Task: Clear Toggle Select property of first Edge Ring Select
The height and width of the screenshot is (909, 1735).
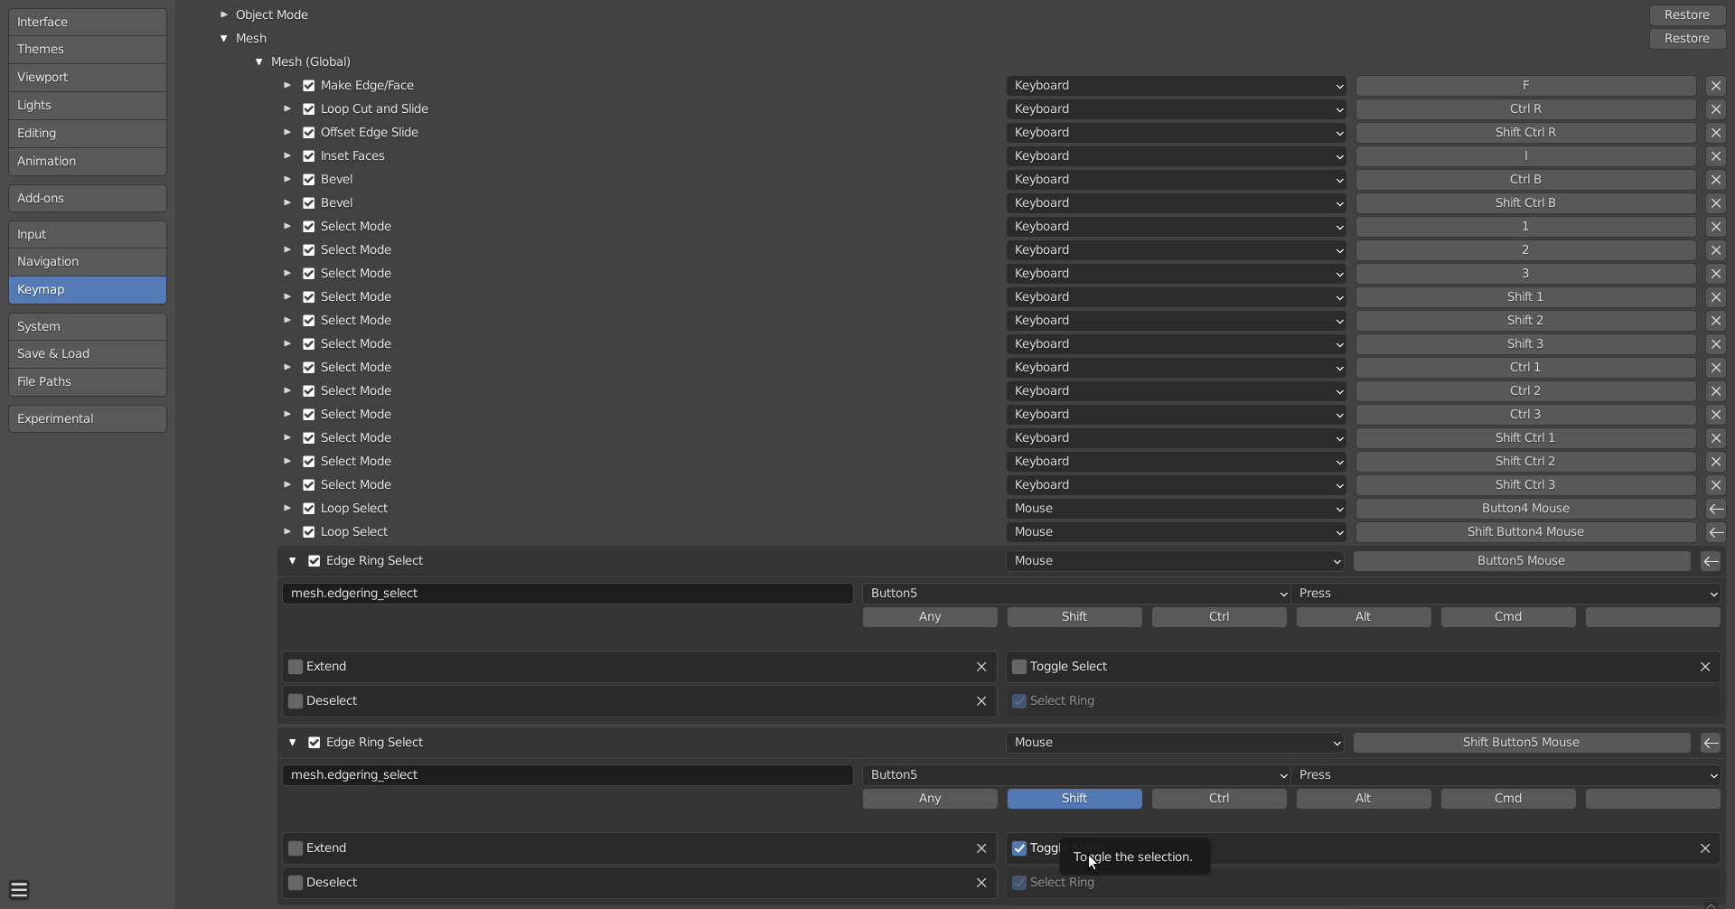Action: point(1705,667)
